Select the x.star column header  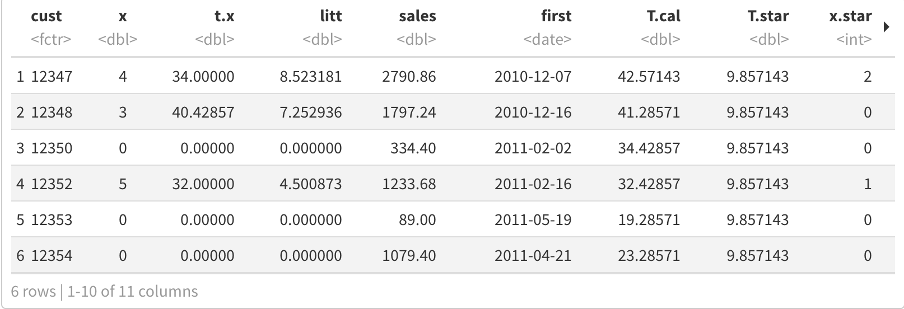click(850, 16)
